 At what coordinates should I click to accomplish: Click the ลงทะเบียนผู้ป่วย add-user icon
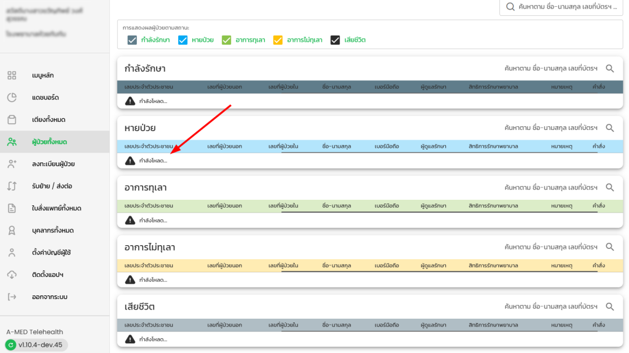pyautogui.click(x=12, y=164)
